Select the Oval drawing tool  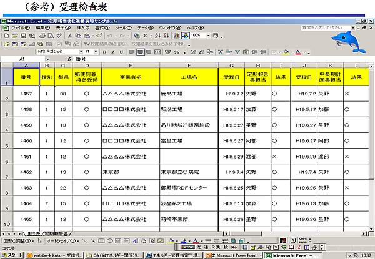tap(110, 241)
